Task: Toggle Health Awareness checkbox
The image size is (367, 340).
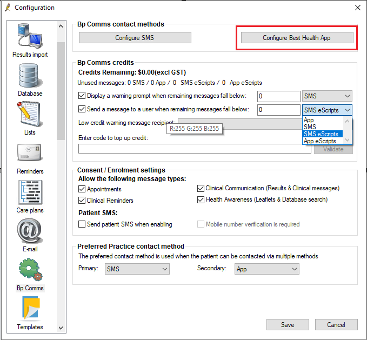Action: 201,199
